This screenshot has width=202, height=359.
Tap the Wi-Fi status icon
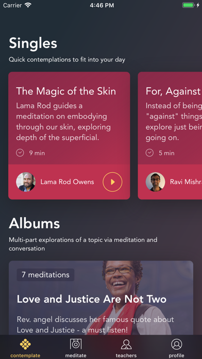[28, 5]
